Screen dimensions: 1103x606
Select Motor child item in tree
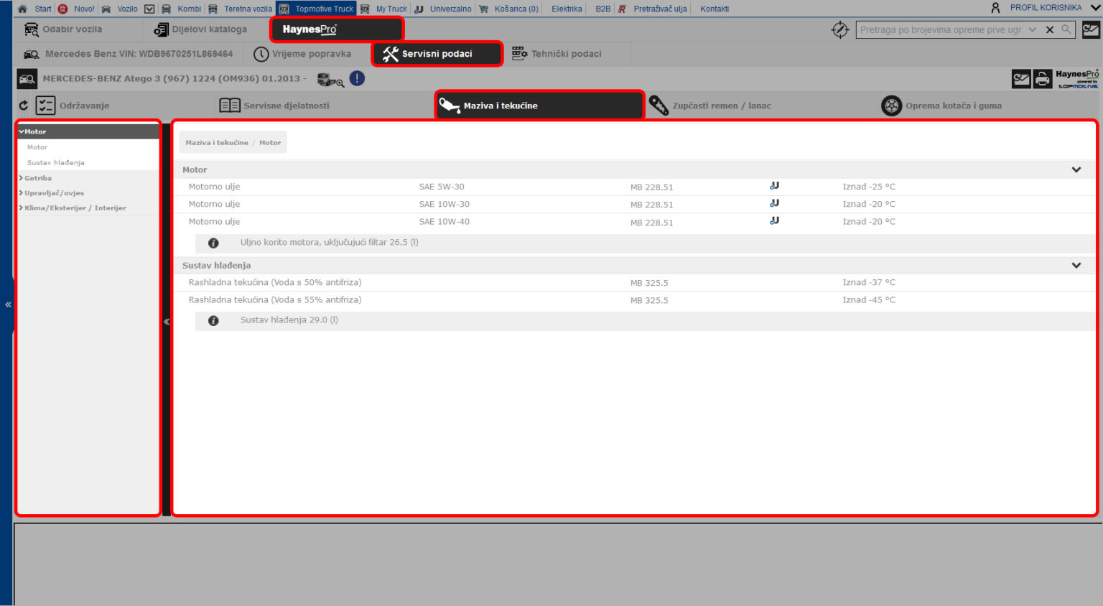37,147
